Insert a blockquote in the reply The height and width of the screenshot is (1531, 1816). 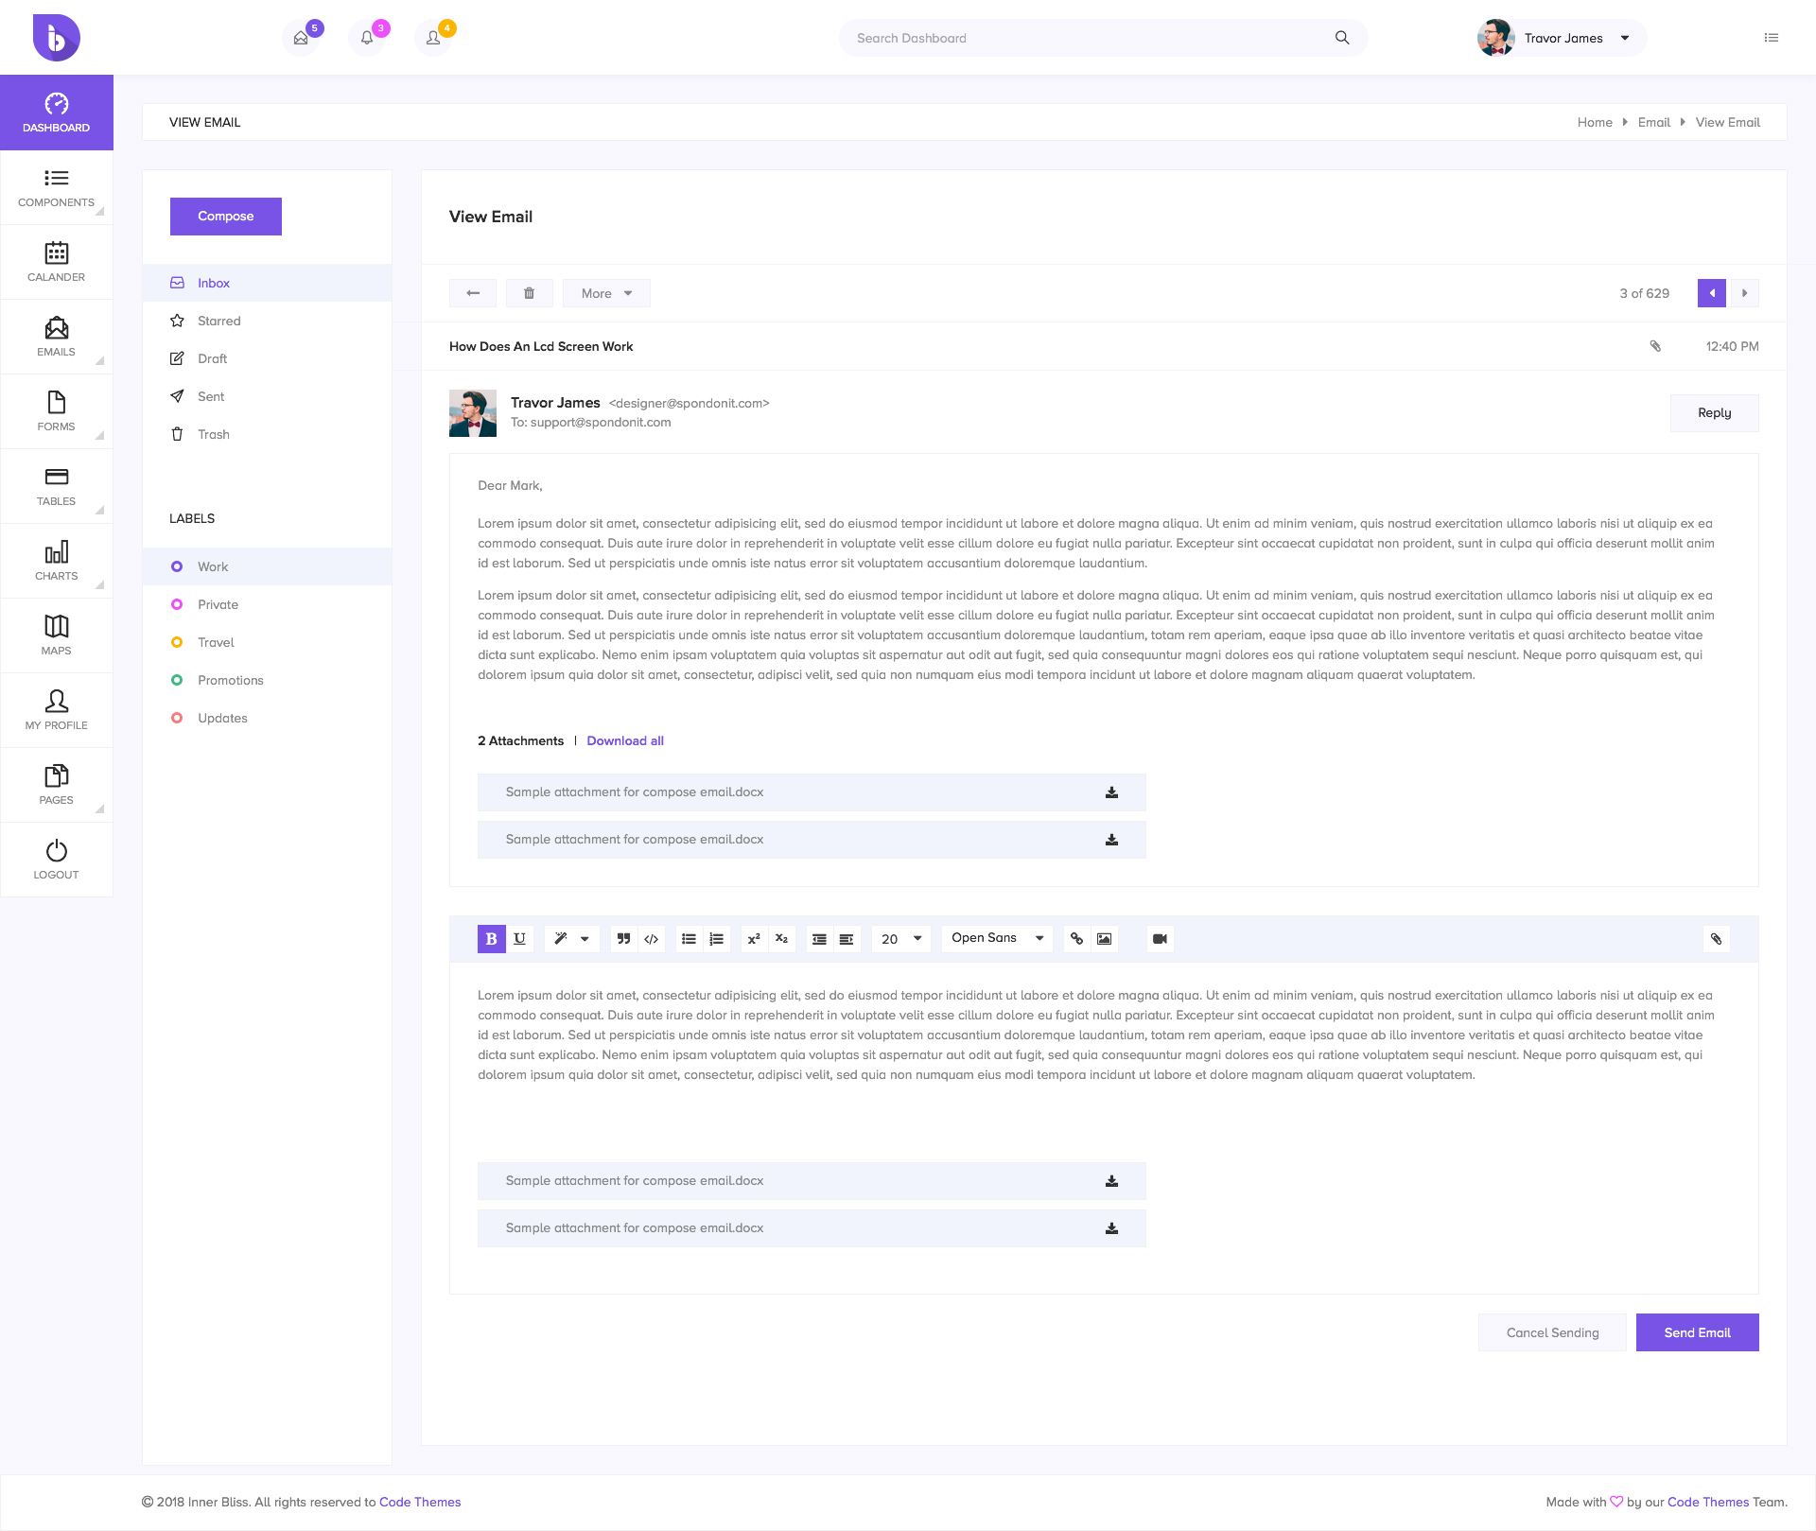click(622, 938)
